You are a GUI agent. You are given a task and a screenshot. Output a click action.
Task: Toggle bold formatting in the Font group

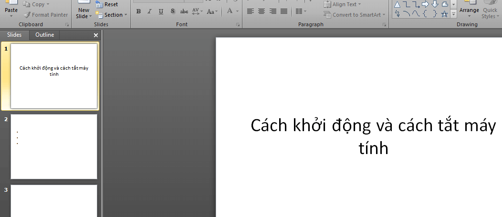tap(138, 11)
